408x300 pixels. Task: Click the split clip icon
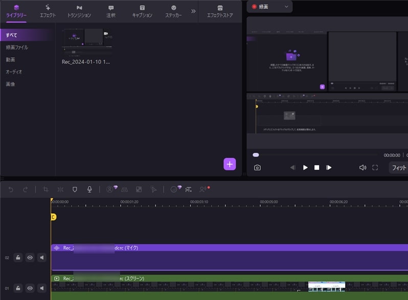(x=60, y=190)
